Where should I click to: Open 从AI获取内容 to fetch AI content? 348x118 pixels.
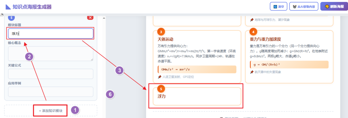pyautogui.click(x=304, y=6)
